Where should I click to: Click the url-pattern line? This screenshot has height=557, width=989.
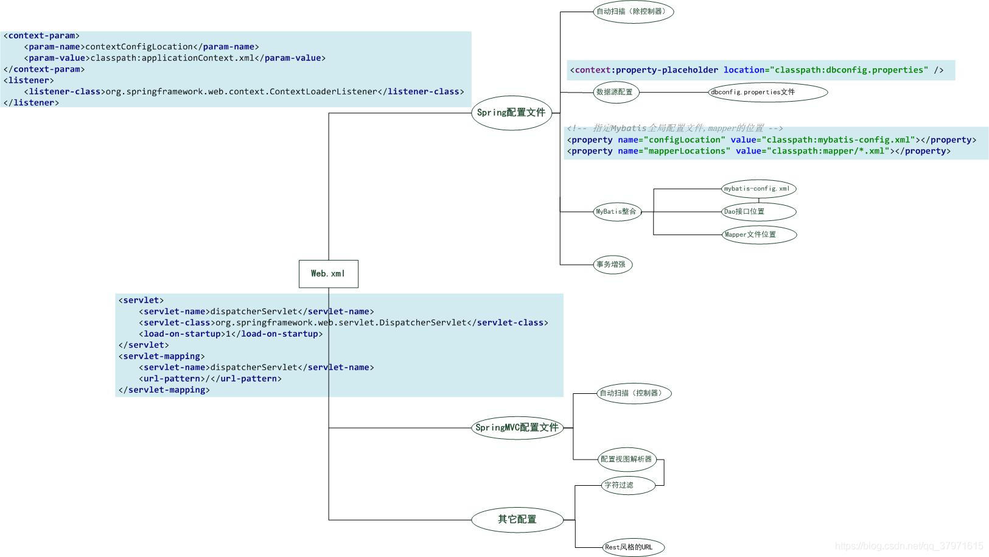210,379
